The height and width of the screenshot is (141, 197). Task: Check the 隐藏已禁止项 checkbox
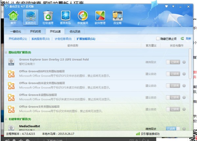point(158,38)
